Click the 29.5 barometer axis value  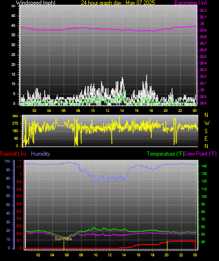[203, 56]
